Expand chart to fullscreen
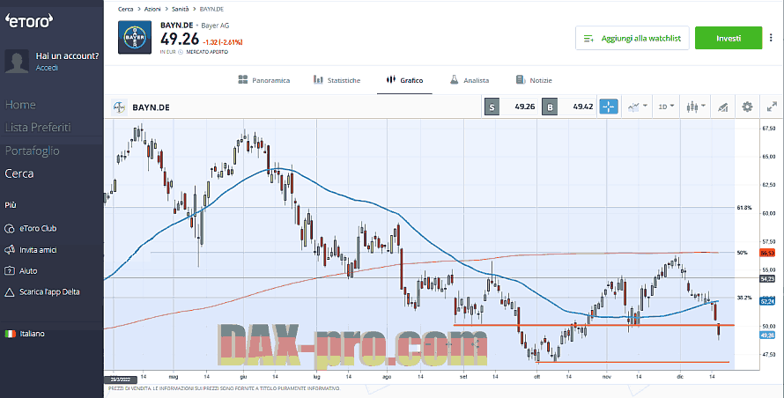The width and height of the screenshot is (784, 398). 772,107
